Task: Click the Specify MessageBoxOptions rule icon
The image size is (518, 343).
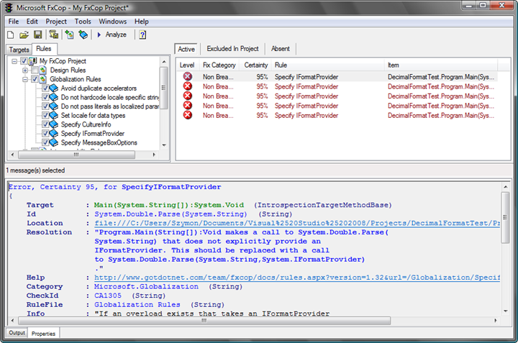Action: pyautogui.click(x=53, y=142)
